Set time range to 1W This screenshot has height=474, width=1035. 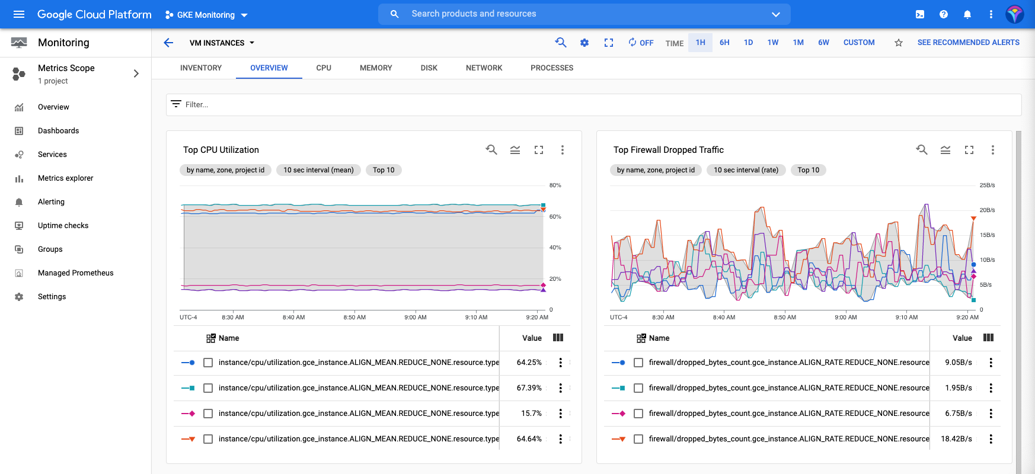pos(773,43)
